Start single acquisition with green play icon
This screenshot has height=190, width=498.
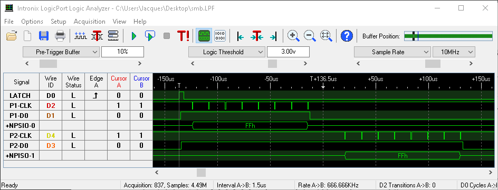pos(133,36)
